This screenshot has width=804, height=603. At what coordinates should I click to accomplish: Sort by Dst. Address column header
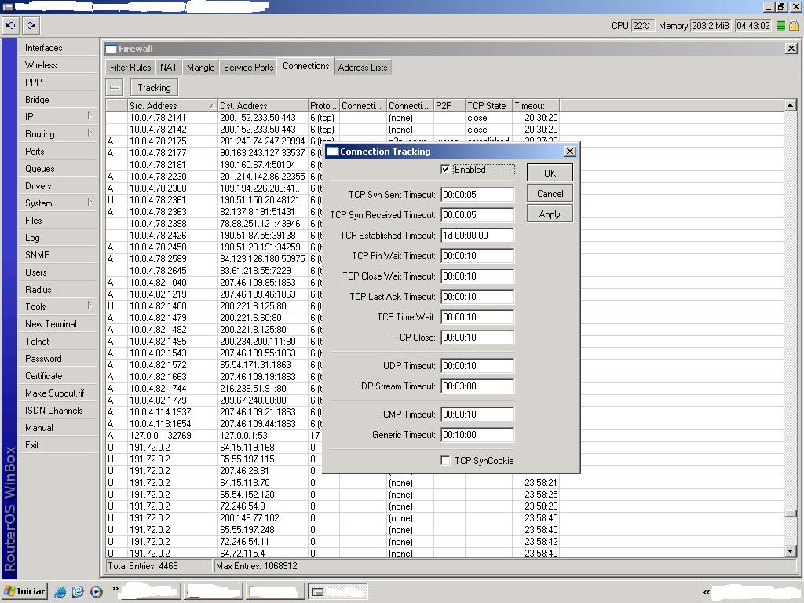pyautogui.click(x=262, y=106)
